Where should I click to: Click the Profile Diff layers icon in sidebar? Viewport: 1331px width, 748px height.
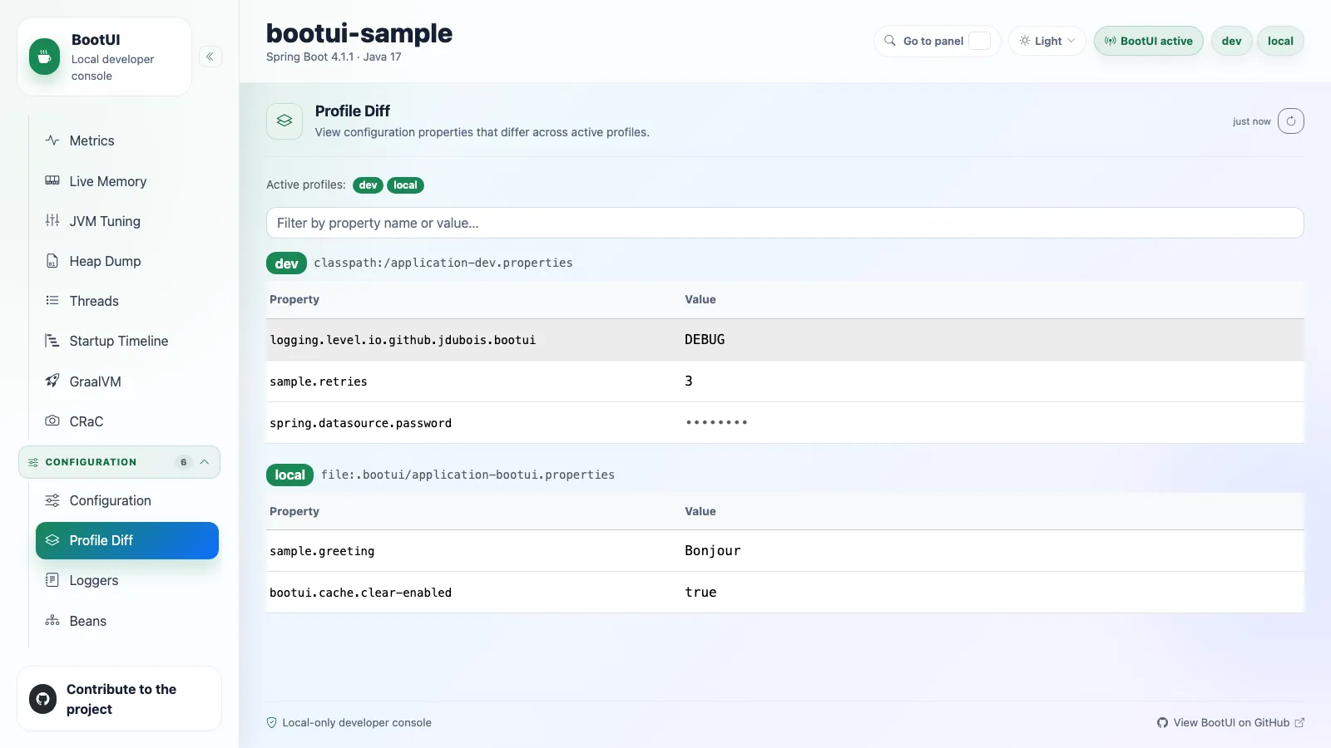[x=52, y=540]
